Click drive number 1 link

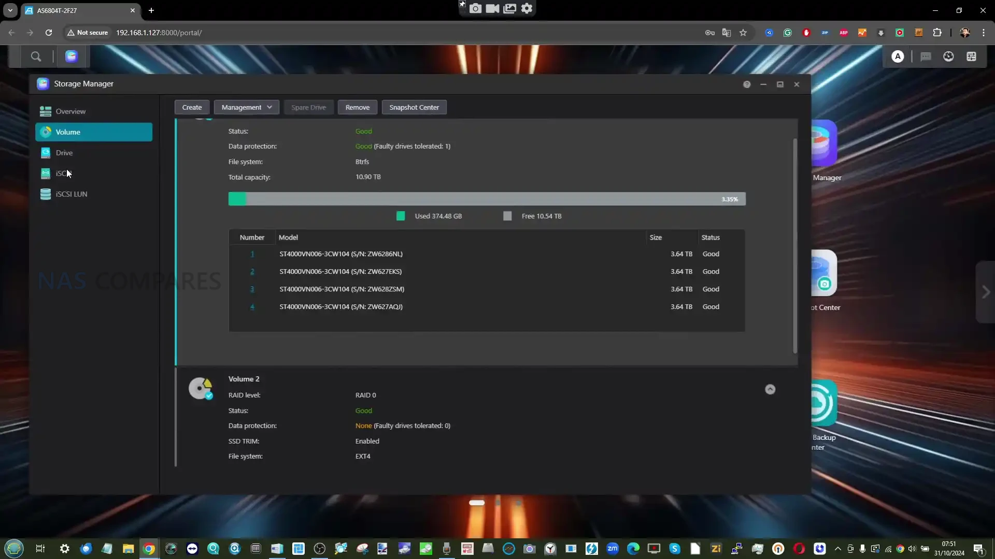[x=252, y=254]
